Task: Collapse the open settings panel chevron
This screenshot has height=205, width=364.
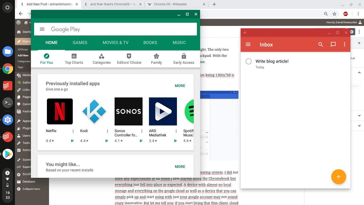Action: (x=359, y=72)
